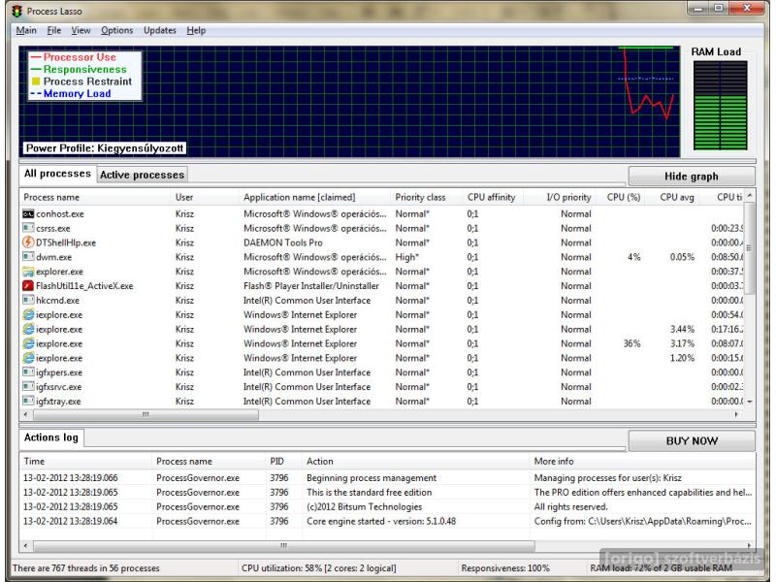
Task: Click 'CPU utilization: 58%' status bar entry
Action: 319,568
